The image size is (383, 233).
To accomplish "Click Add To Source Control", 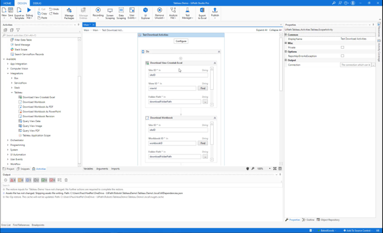I will tap(357, 230).
